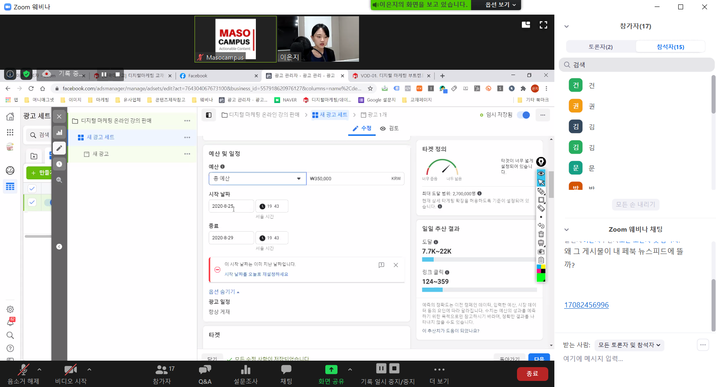Start video (비디오 시작)
This screenshot has width=716, height=387.
point(71,374)
